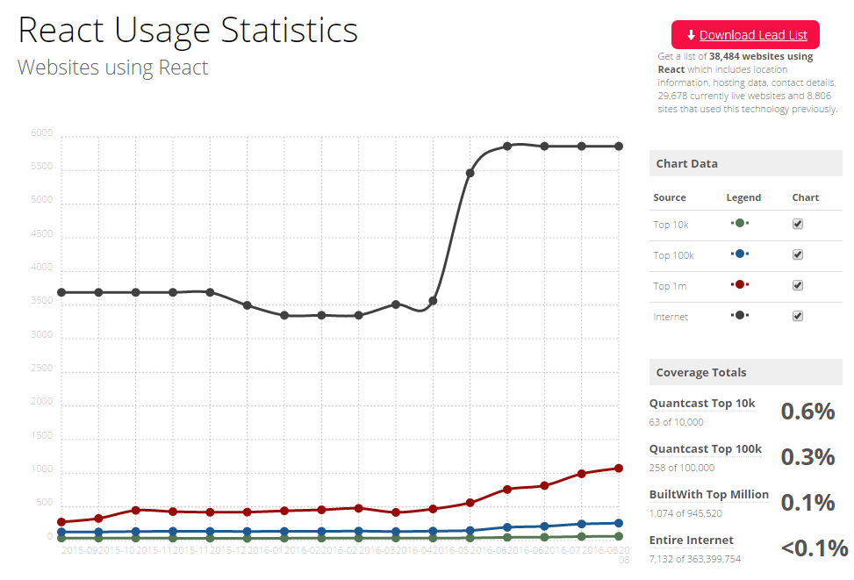The height and width of the screenshot is (580, 854).
Task: Open the Quantcast Top 100k link
Action: (x=705, y=449)
